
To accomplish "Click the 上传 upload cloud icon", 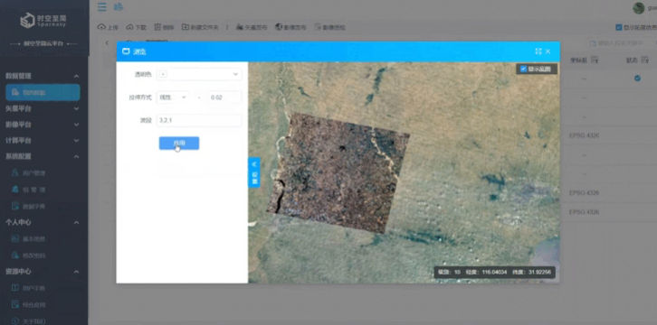I will [x=101, y=27].
